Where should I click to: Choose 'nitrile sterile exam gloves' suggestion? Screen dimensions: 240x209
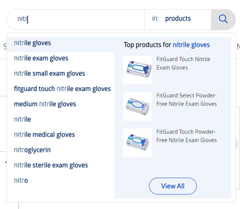coord(61,165)
